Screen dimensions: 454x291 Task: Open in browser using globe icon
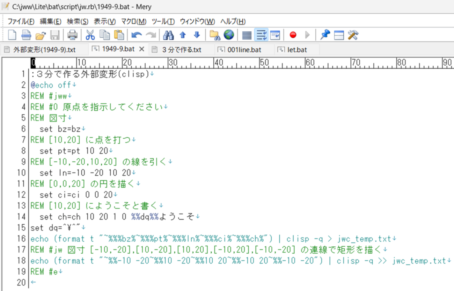pos(229,35)
